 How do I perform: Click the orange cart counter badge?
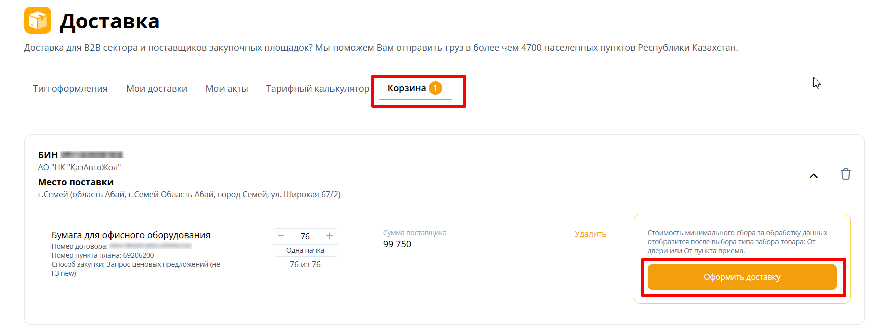point(435,88)
